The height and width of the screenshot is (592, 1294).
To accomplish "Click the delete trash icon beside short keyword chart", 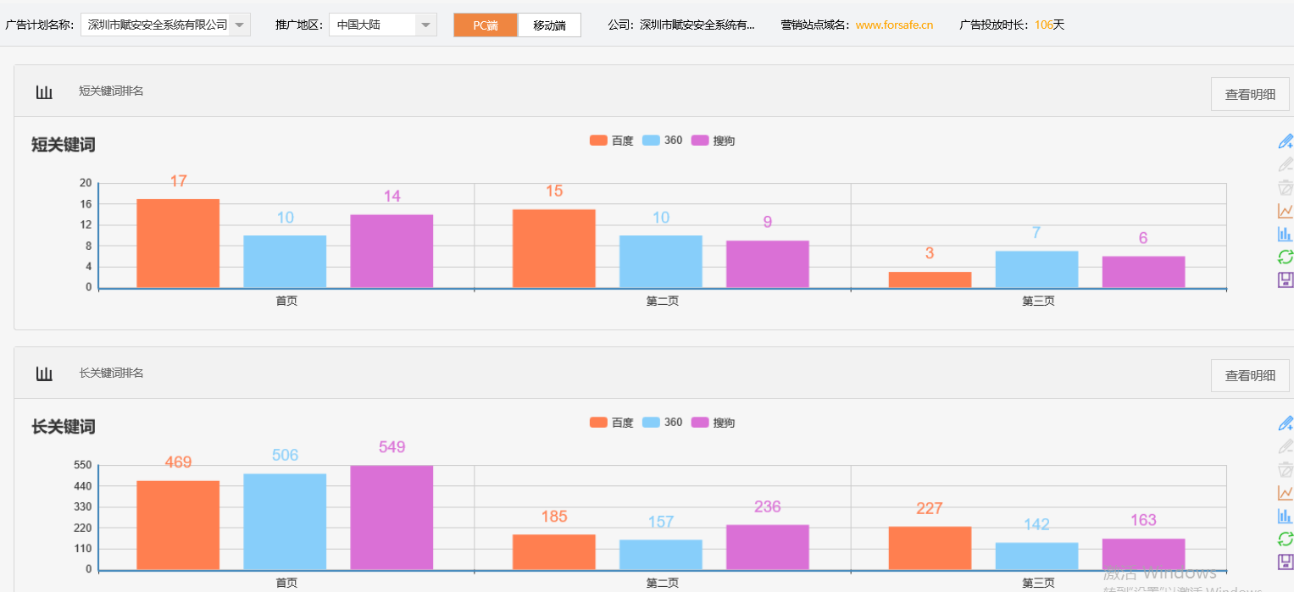I will pos(1286,187).
